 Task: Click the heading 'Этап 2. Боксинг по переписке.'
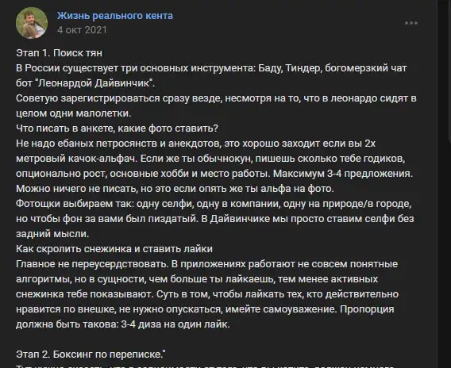[x=91, y=355]
